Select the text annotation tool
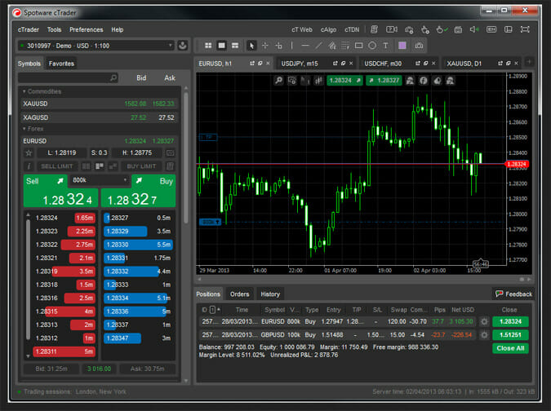The height and width of the screenshot is (411, 551). click(x=385, y=46)
